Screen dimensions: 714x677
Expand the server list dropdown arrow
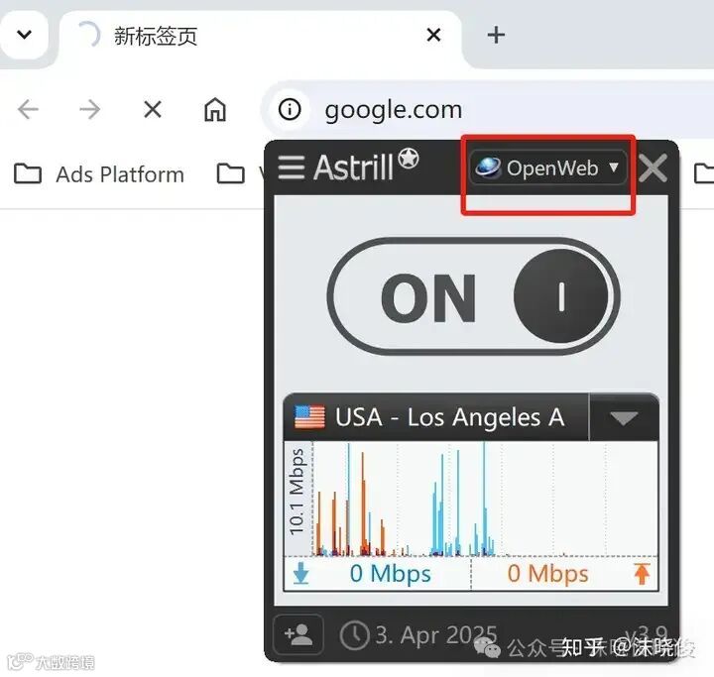coord(624,417)
